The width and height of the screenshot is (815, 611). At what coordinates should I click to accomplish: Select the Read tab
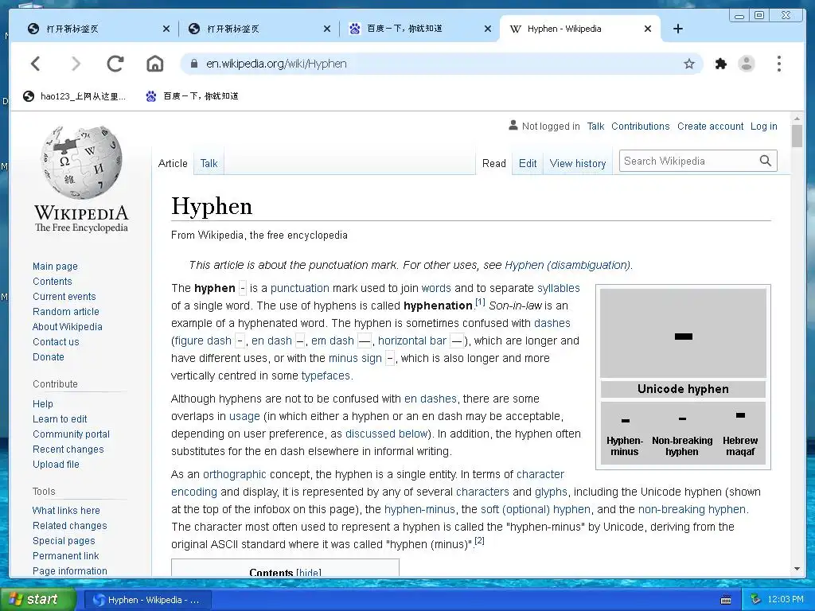pos(493,163)
